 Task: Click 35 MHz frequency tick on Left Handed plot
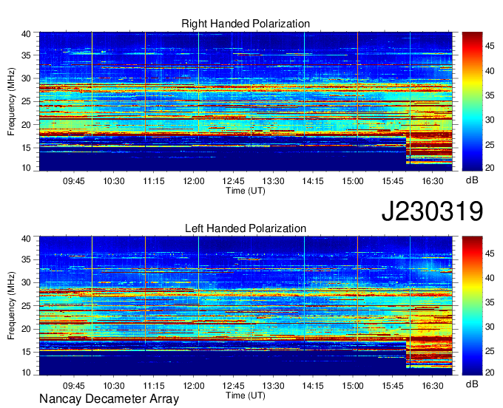(26, 259)
